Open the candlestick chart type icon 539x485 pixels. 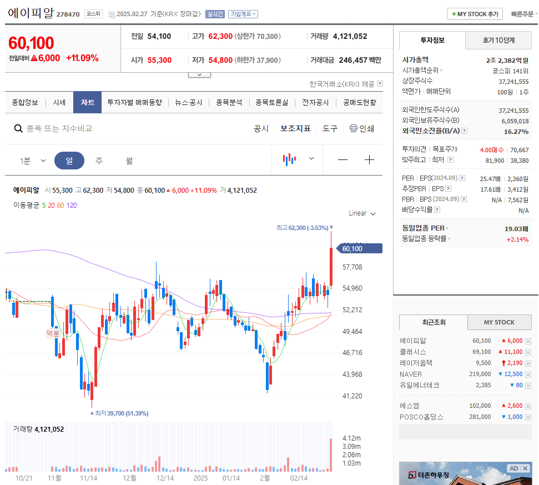coord(289,159)
